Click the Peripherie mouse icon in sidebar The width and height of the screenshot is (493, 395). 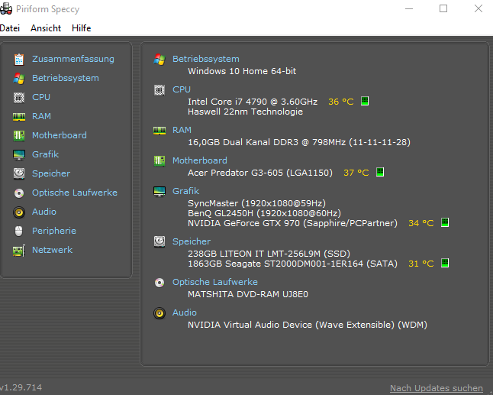pyautogui.click(x=19, y=231)
